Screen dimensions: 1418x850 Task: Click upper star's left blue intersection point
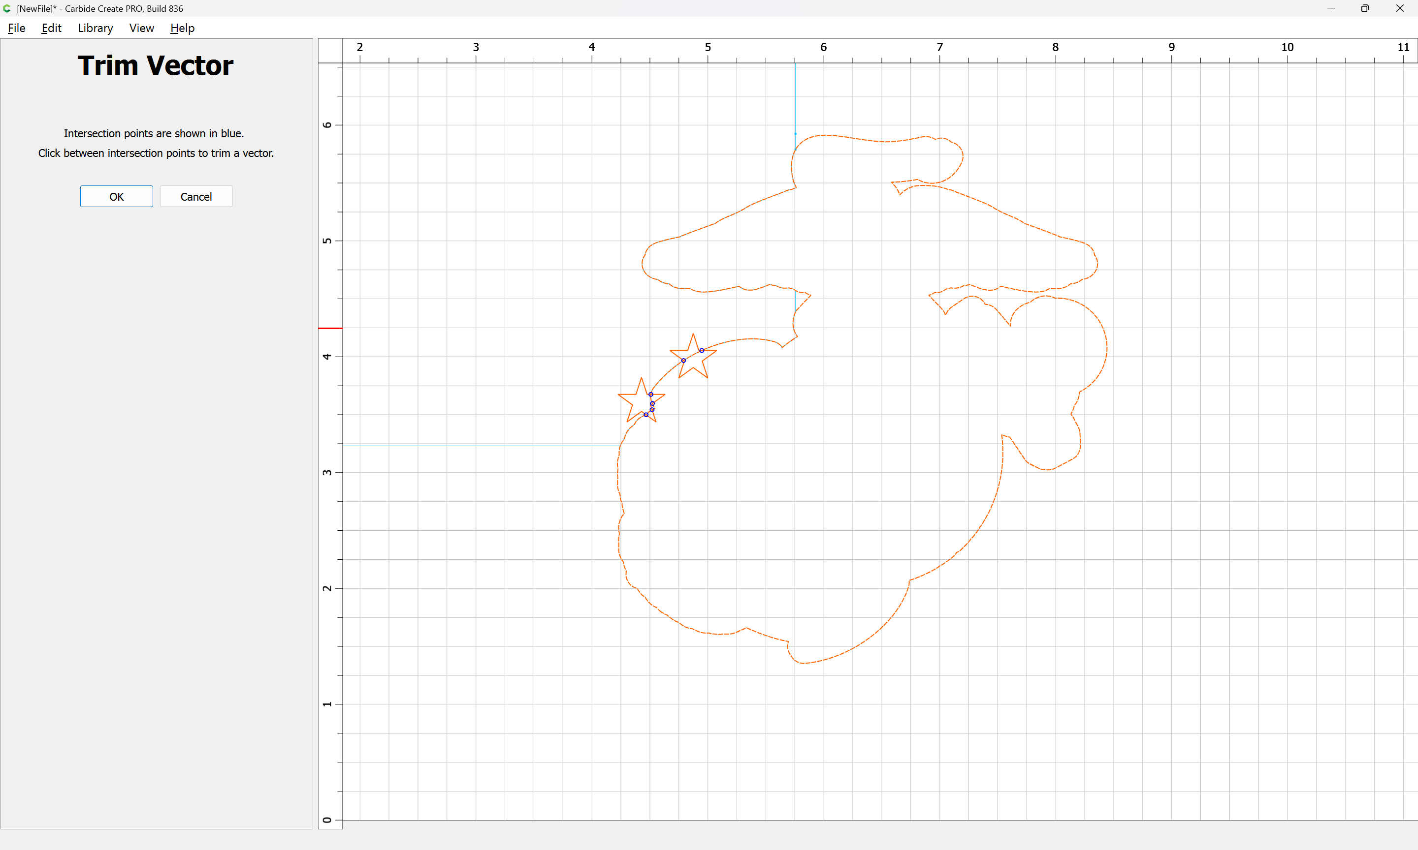683,360
